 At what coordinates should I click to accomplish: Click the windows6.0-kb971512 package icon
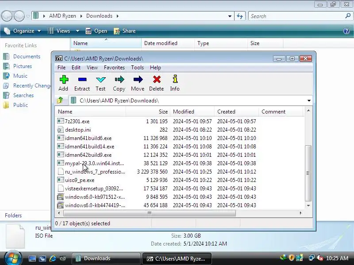point(60,197)
